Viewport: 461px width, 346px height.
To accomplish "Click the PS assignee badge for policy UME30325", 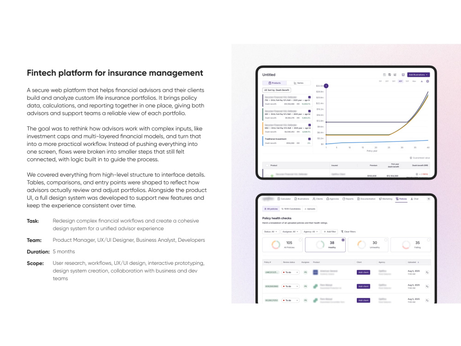I will [x=306, y=273].
